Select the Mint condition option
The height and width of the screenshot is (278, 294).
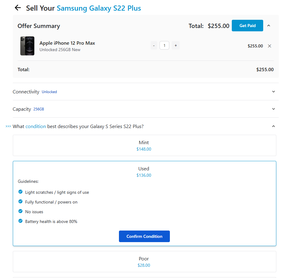(x=144, y=145)
